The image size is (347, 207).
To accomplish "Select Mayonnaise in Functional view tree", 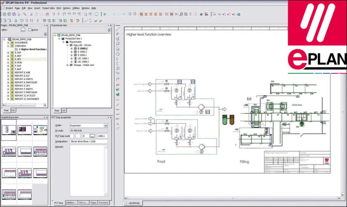I will coord(76,42).
